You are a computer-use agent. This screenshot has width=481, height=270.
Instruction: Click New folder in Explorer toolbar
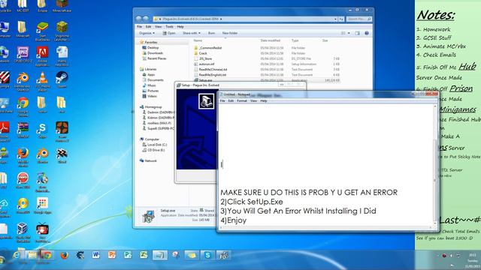(230, 33)
